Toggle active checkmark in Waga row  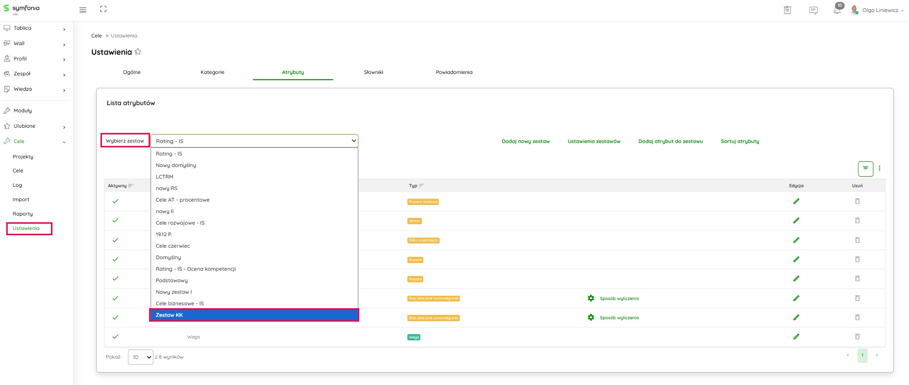pyautogui.click(x=115, y=337)
